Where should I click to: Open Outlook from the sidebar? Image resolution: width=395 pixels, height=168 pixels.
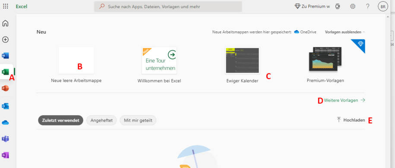(x=5, y=106)
